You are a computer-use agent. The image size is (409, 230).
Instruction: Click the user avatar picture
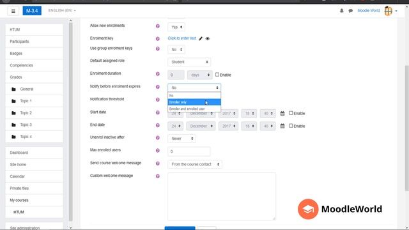388,11
